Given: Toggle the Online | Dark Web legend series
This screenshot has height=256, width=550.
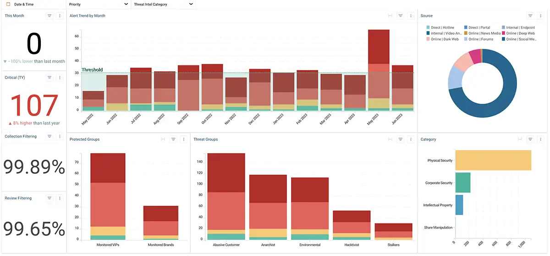Looking at the screenshot, I should pyautogui.click(x=442, y=39).
